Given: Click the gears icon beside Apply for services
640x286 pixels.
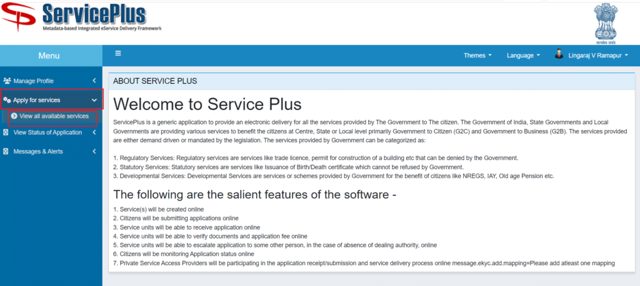Looking at the screenshot, I should point(6,100).
